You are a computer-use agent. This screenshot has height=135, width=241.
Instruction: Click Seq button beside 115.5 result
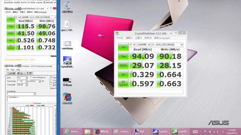click(11, 26)
